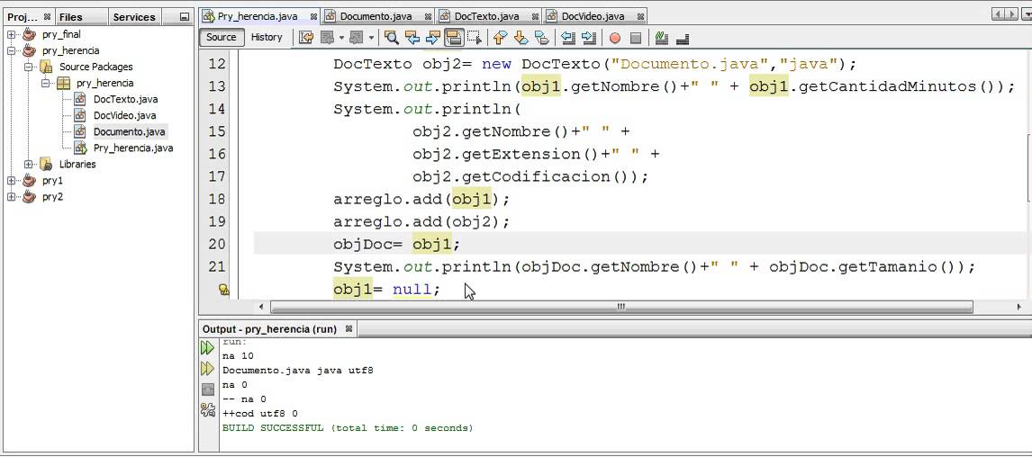Click Previous Bookmark up-arrow icon

(x=500, y=38)
